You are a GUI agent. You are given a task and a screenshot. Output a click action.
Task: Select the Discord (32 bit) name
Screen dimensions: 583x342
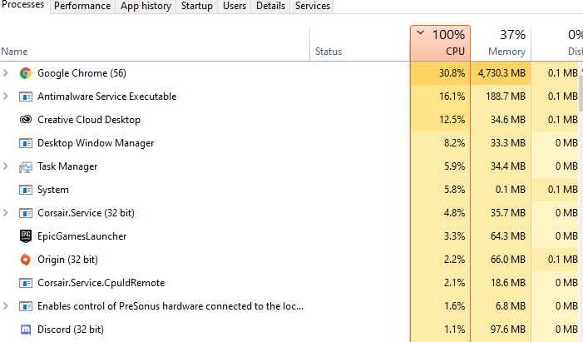point(71,330)
